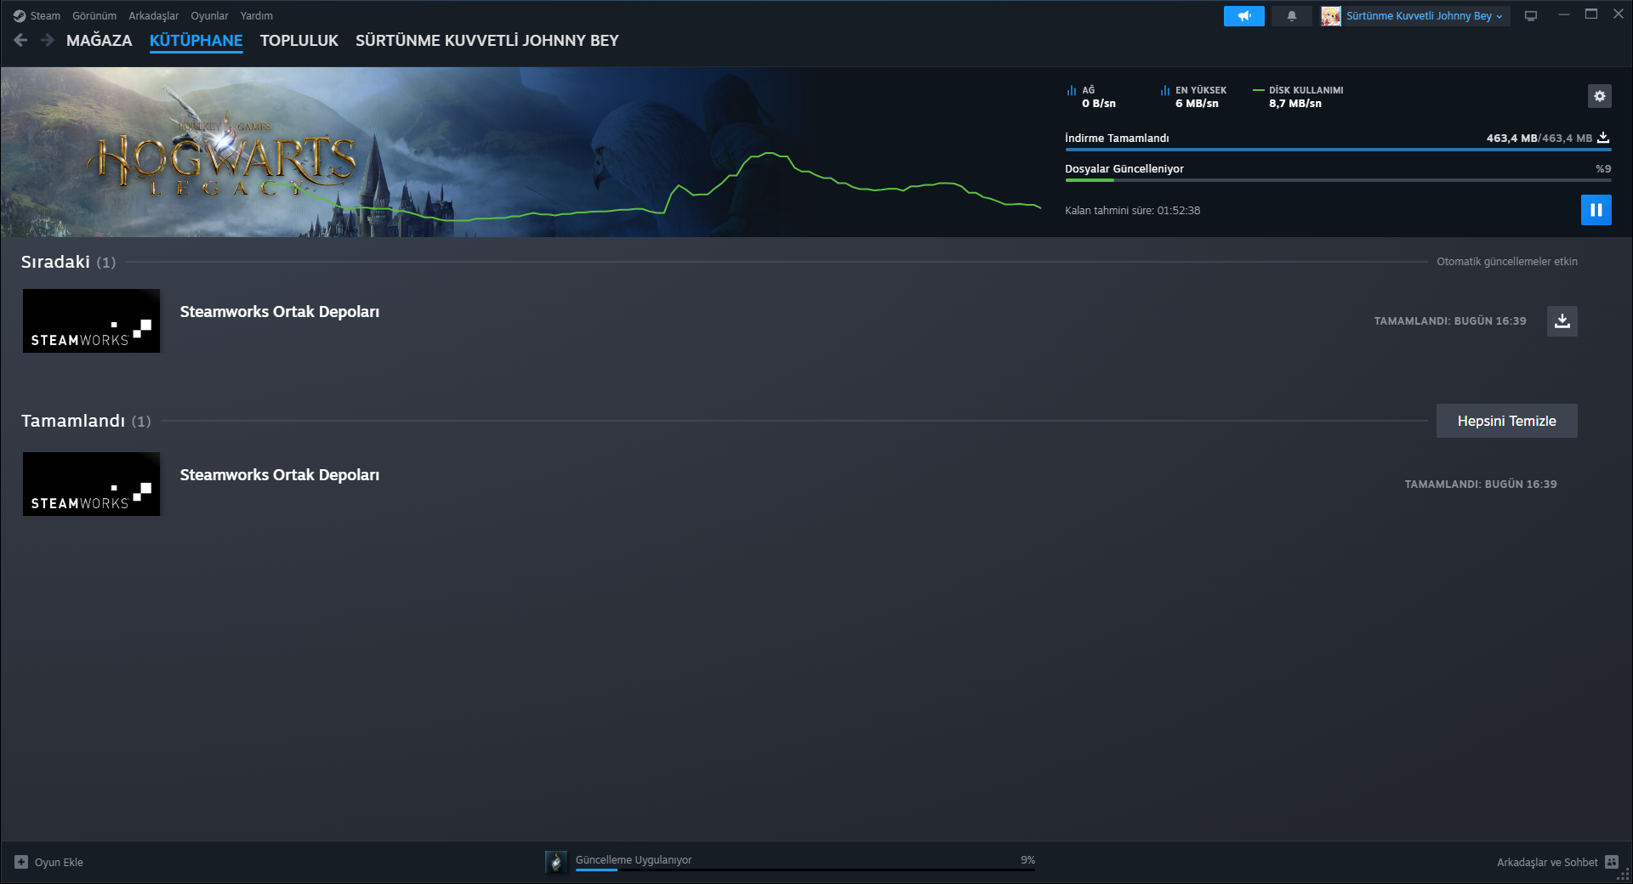This screenshot has width=1633, height=884.
Task: Click the Dosyalar Güncelleniyor progress bar
Action: pyautogui.click(x=1338, y=180)
